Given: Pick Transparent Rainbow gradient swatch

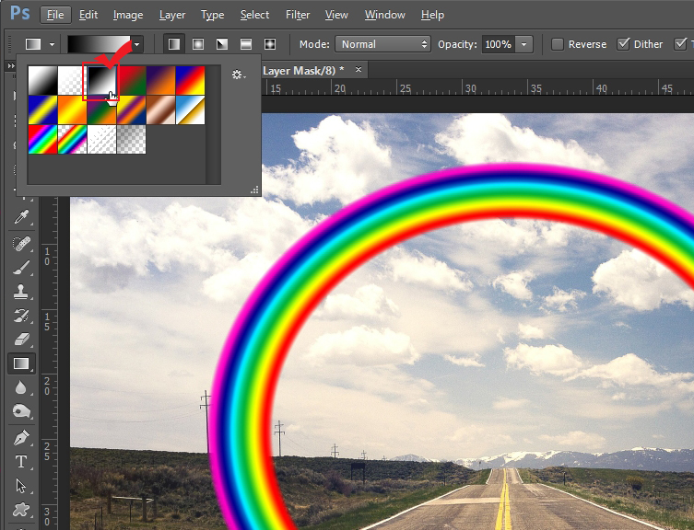Looking at the screenshot, I should point(73,139).
